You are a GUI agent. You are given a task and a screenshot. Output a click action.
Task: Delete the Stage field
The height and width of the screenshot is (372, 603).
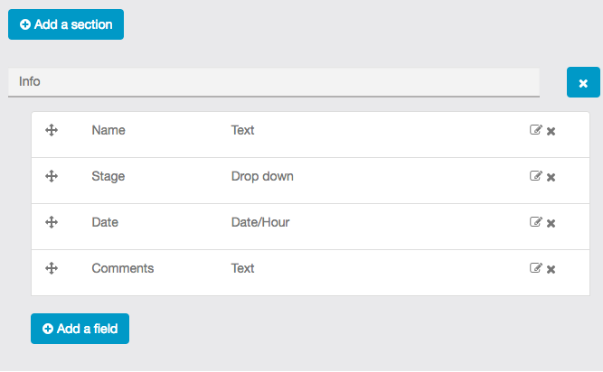[x=551, y=177]
